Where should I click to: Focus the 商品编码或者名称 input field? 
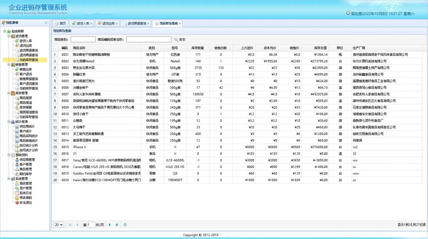tap(149, 39)
